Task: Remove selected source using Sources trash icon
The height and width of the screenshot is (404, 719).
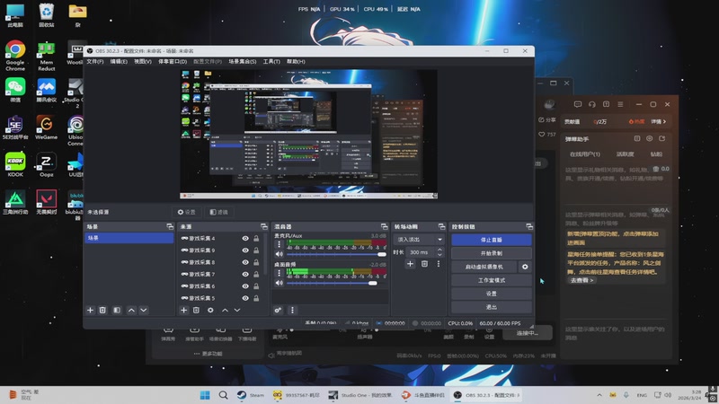Action: [x=196, y=310]
